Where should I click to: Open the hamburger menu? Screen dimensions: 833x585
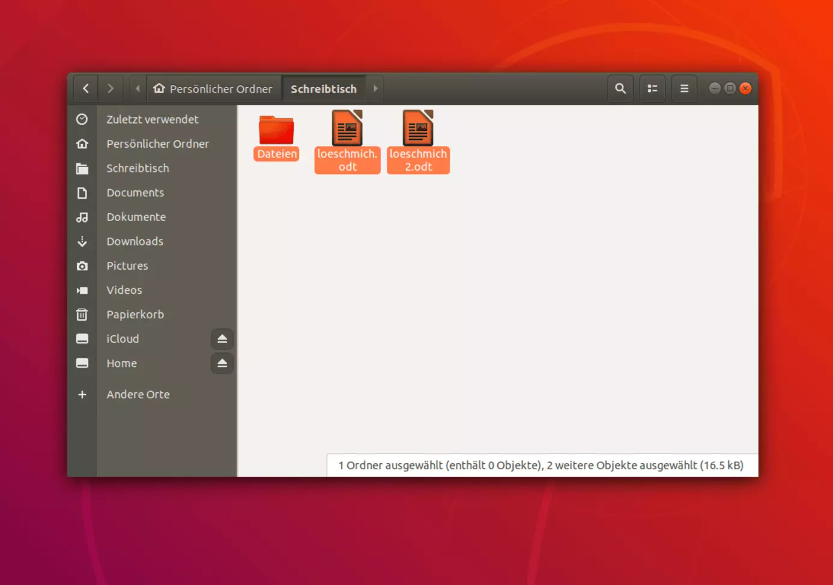[684, 88]
